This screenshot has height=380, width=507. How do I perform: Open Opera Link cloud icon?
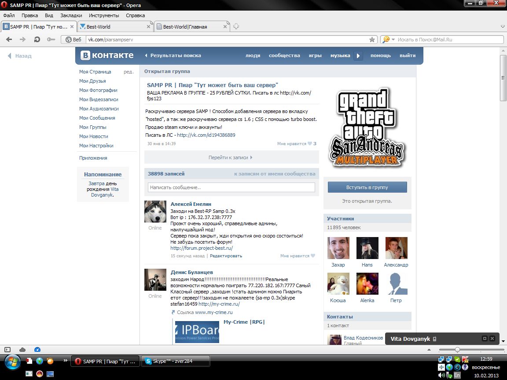[22, 350]
